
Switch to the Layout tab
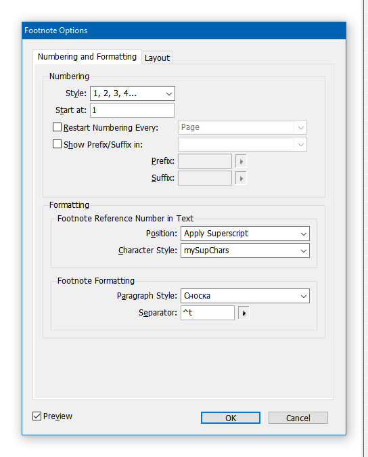tap(157, 58)
